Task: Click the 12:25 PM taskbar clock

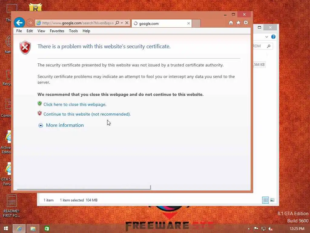Action: click(297, 229)
